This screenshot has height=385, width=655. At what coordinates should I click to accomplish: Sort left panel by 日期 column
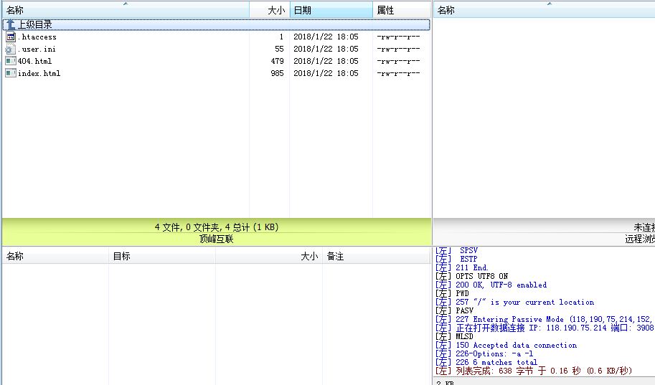coord(302,10)
